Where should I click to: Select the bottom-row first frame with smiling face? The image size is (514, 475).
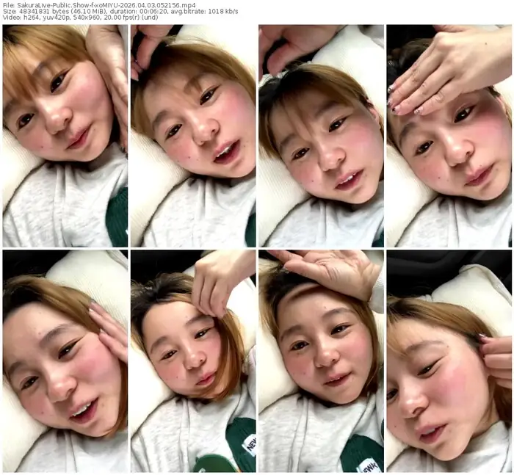click(x=65, y=360)
